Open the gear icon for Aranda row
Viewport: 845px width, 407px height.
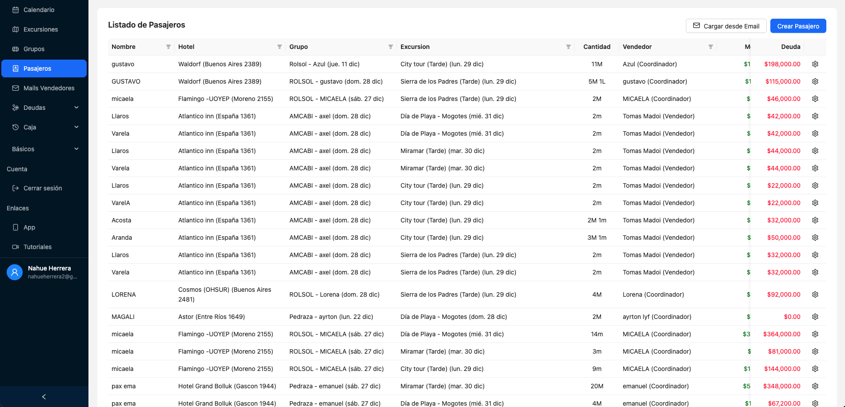(x=815, y=238)
